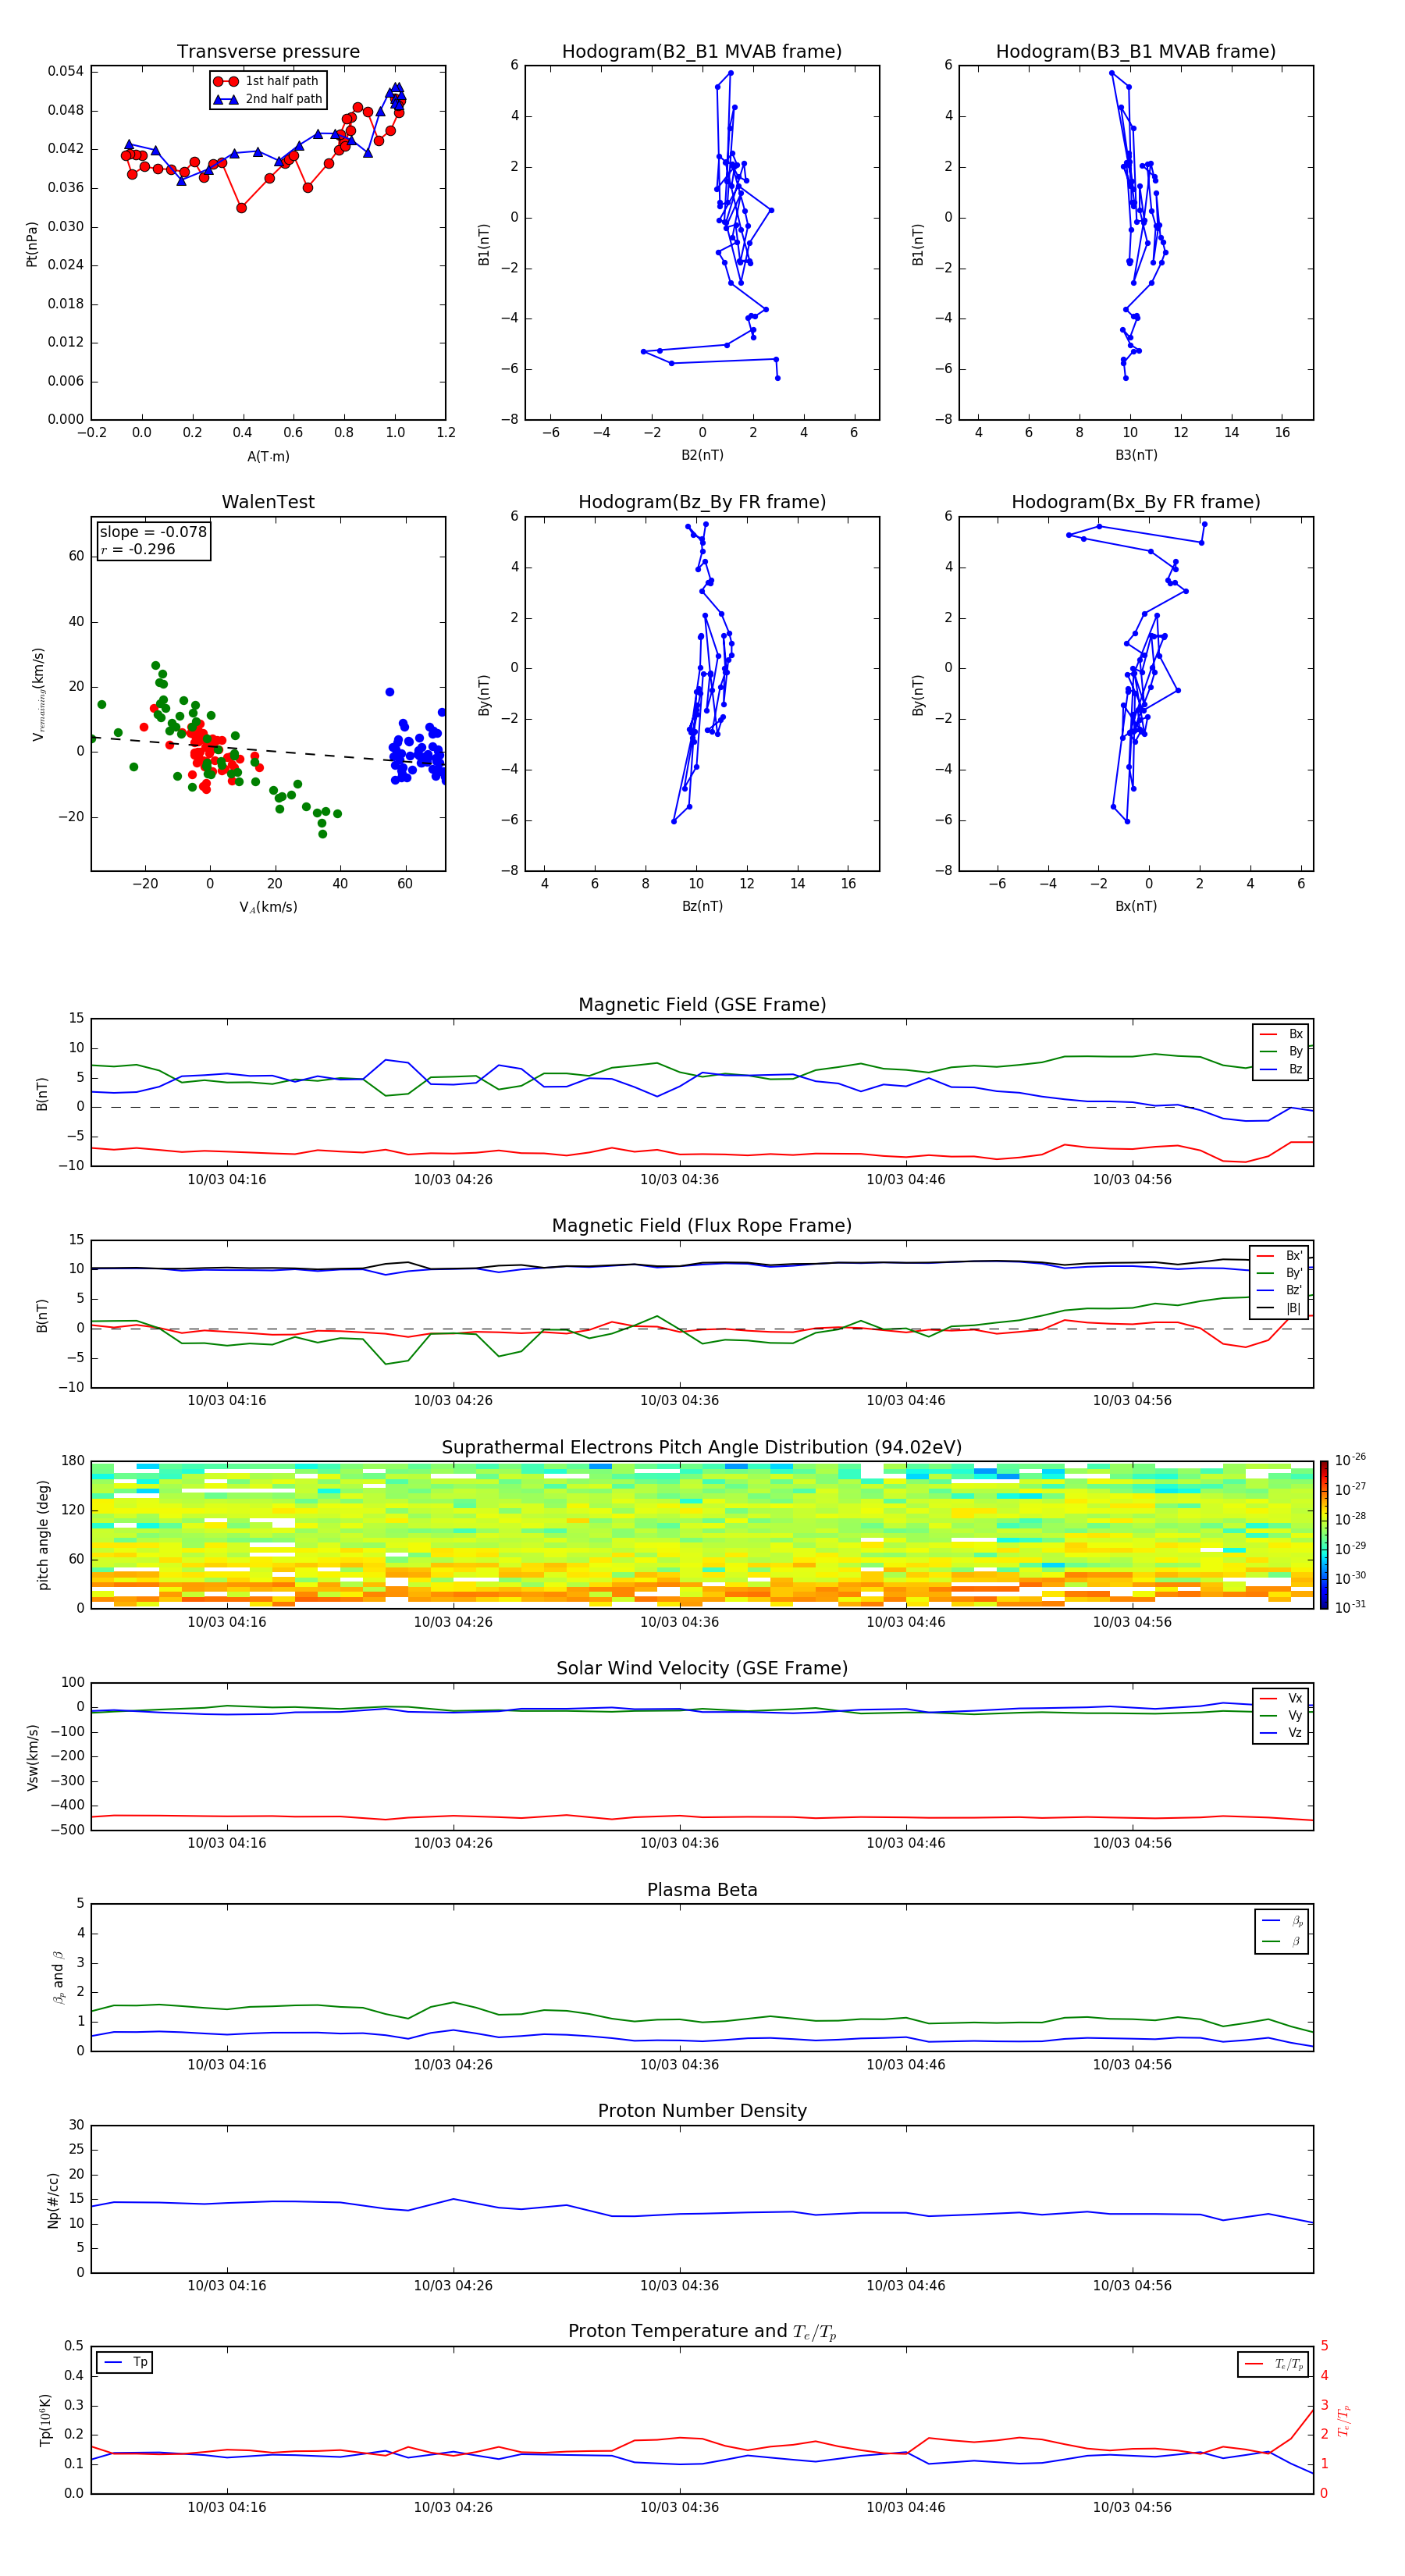Viewport: 1405px width, 2576px height.
Task: Click the "Hodogram(B2_B1 MVAB frame)" title
Action: click(702, 52)
